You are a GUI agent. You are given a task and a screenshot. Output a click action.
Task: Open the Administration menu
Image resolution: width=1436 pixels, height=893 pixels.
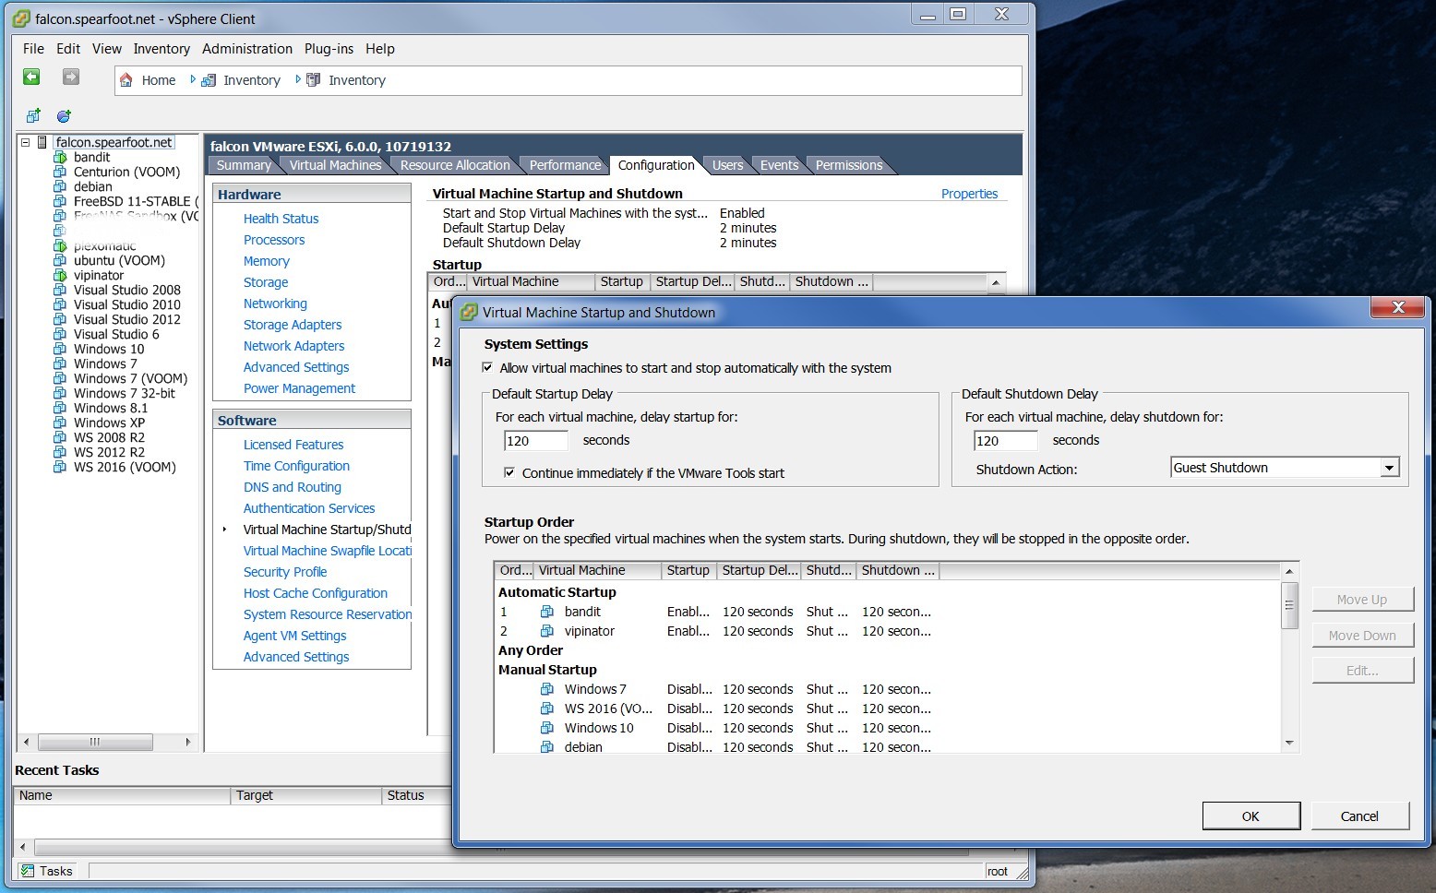[247, 49]
